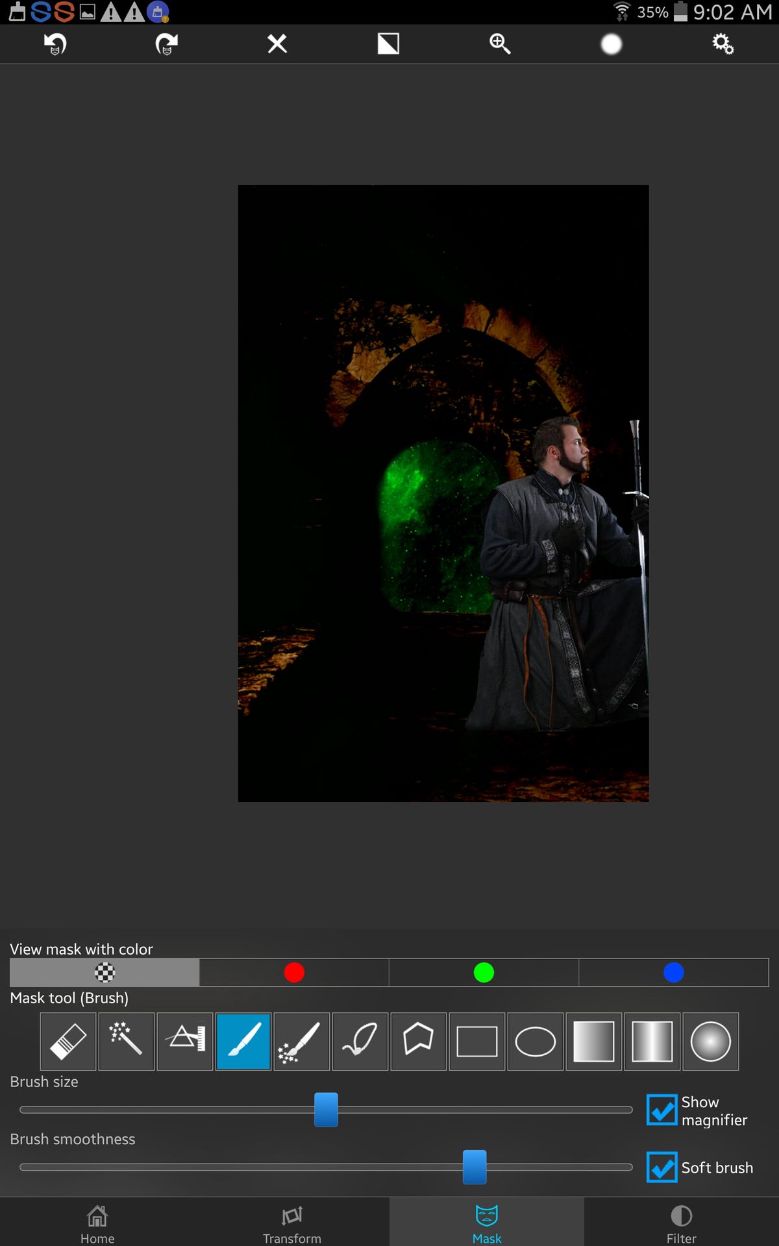Tap the invert mask icon
Viewport: 779px width, 1246px height.
coord(388,44)
